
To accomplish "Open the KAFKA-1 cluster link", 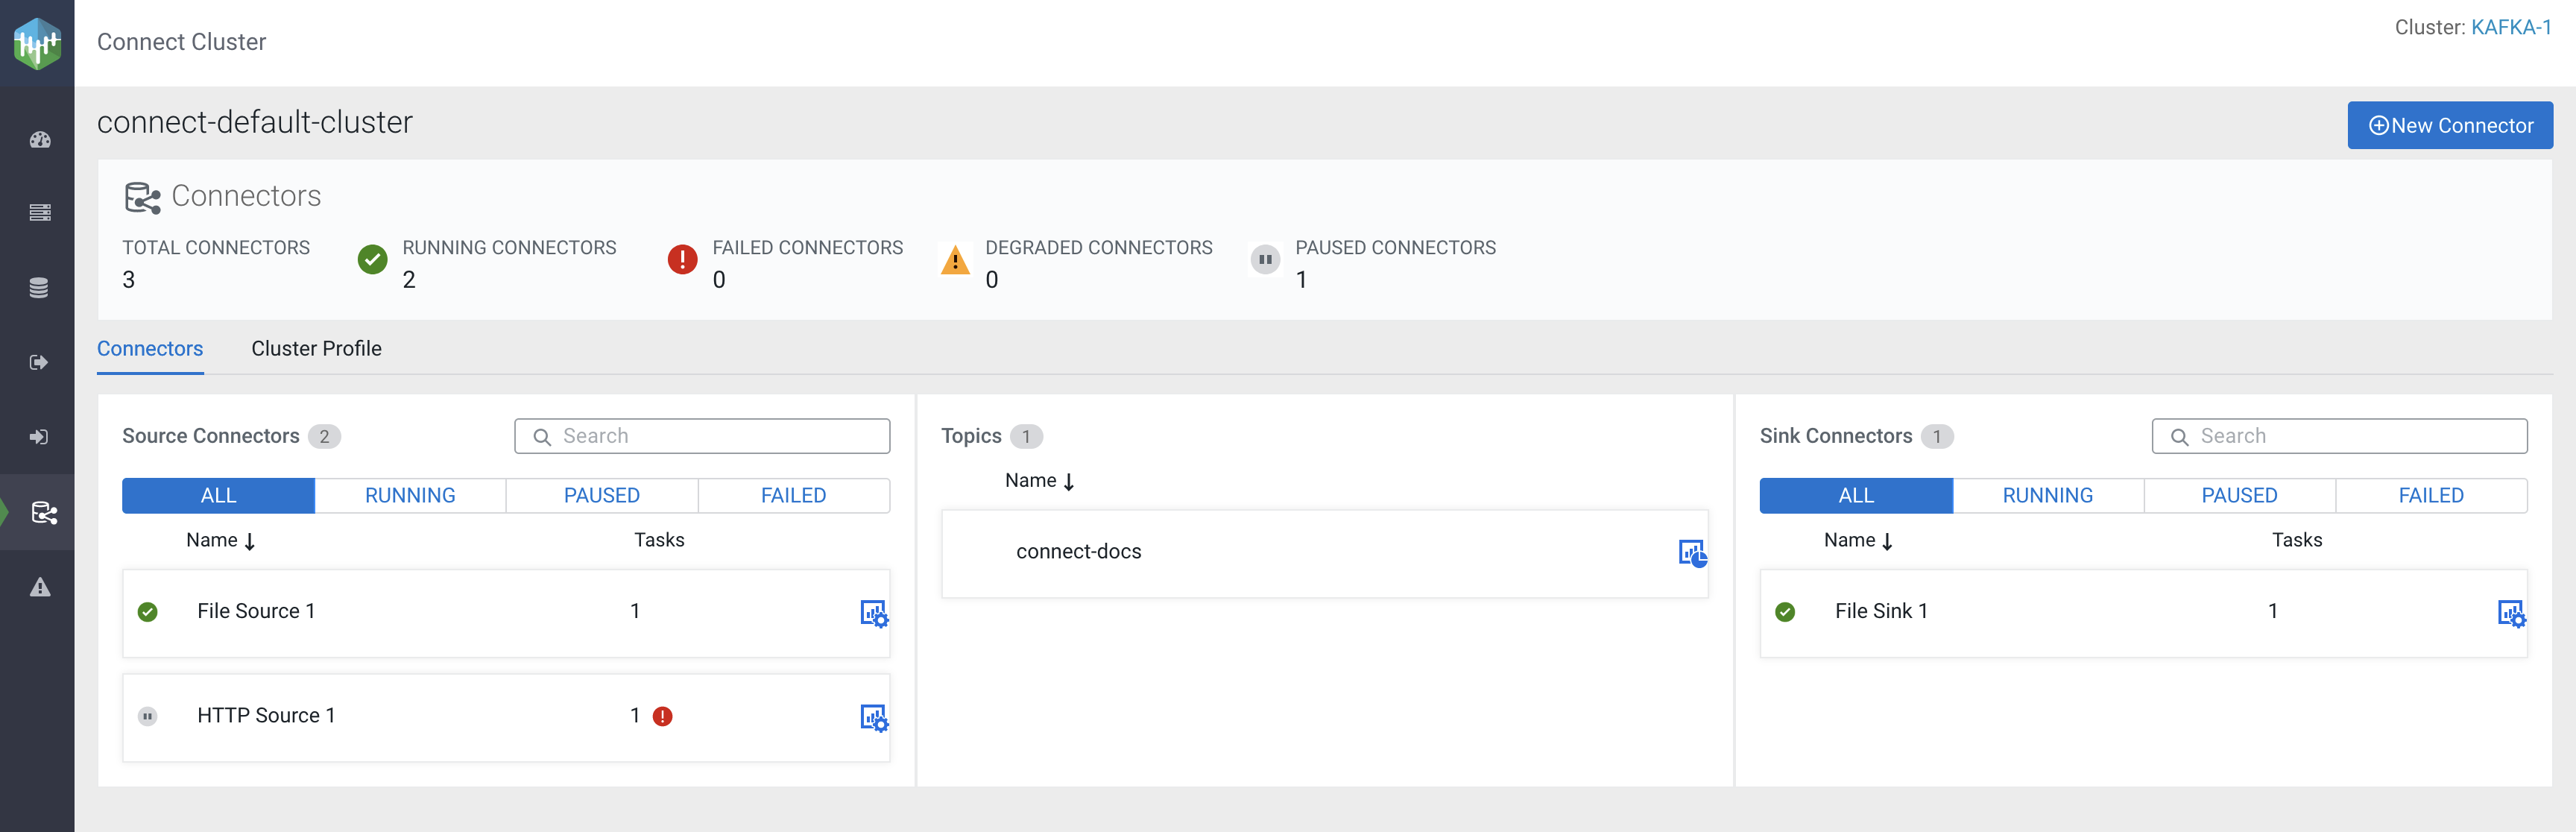I will click(x=2510, y=28).
